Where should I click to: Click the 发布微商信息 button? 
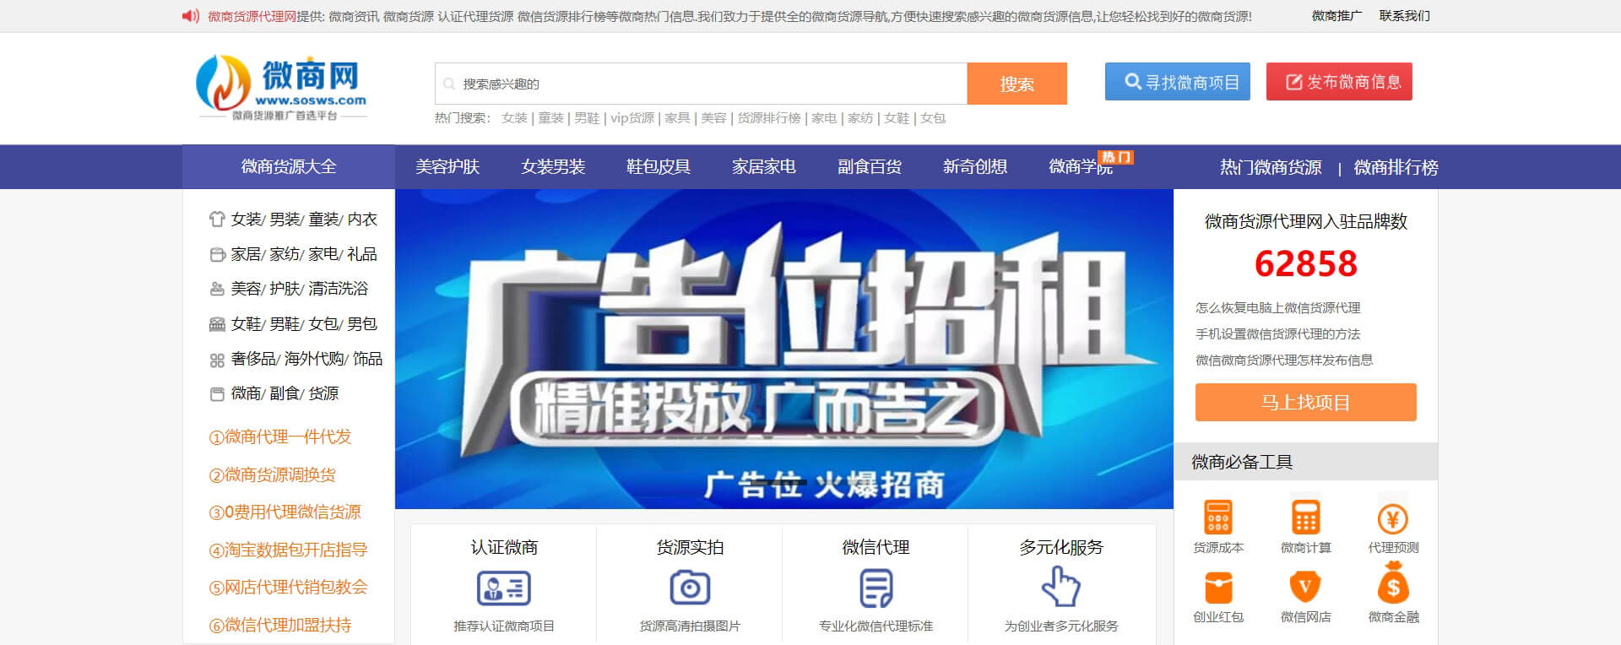pos(1339,82)
